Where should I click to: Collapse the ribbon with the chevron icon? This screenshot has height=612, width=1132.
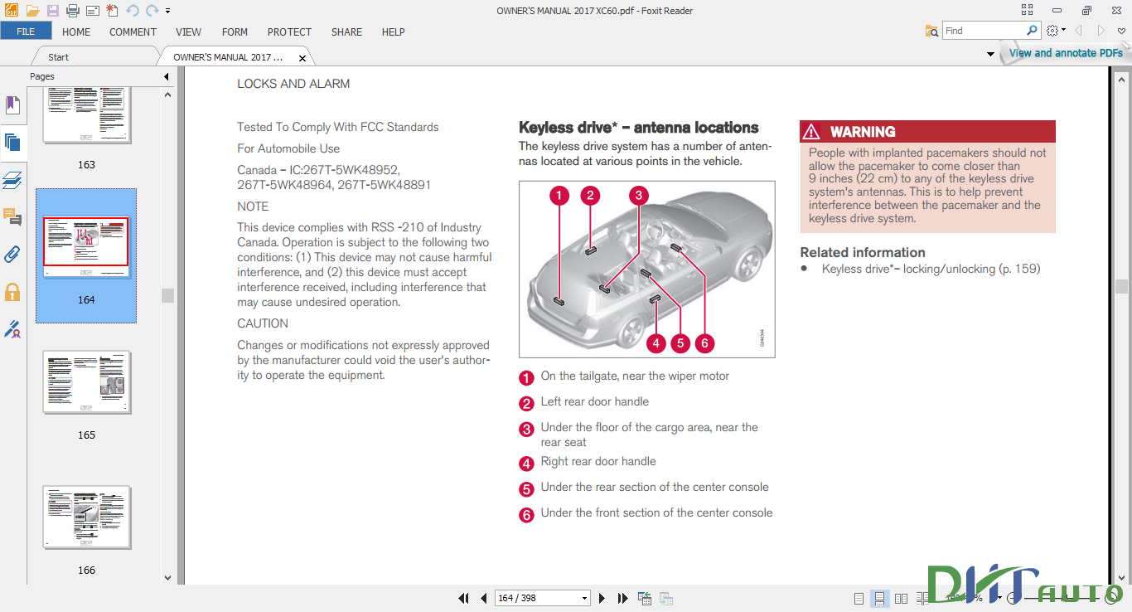point(1121,31)
